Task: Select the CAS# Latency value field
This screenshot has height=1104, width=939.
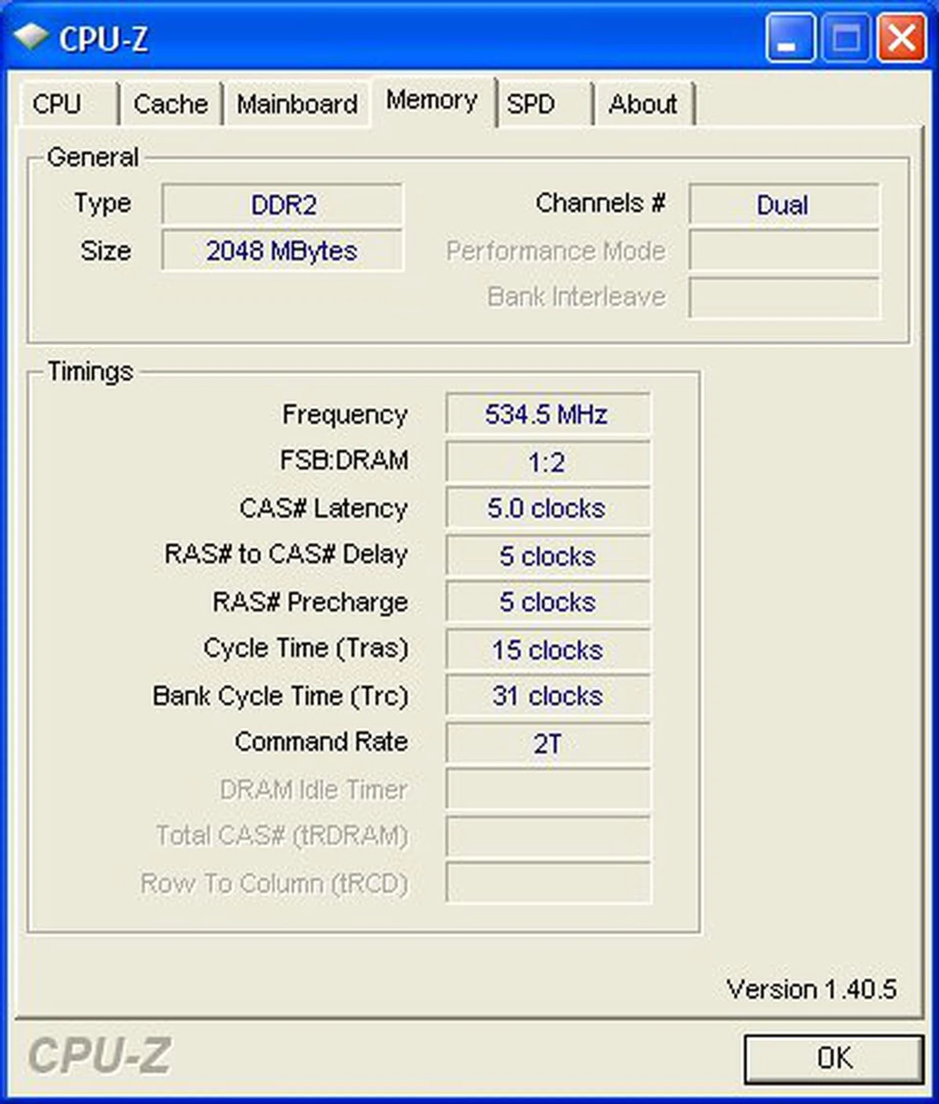Action: pos(547,508)
